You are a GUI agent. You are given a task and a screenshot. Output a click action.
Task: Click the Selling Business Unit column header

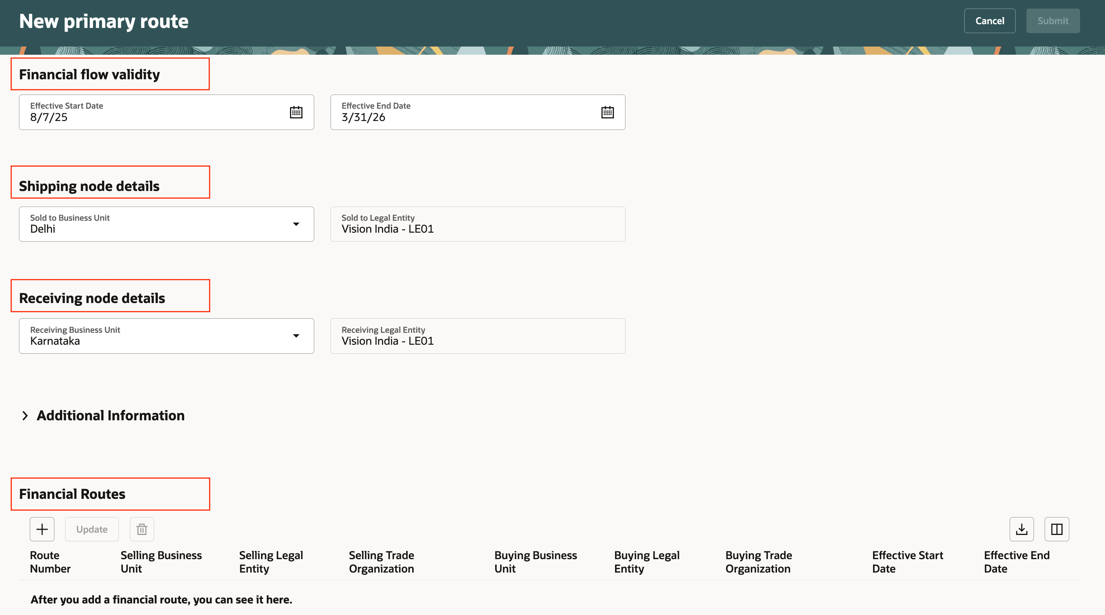(161, 562)
